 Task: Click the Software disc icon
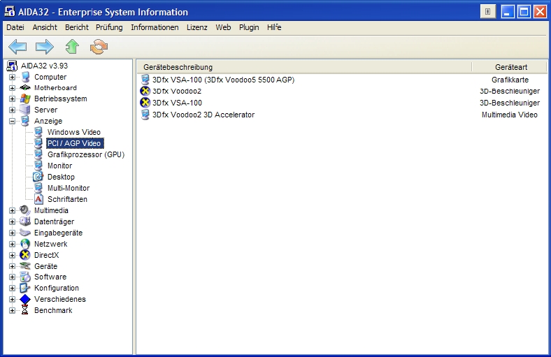click(x=25, y=277)
